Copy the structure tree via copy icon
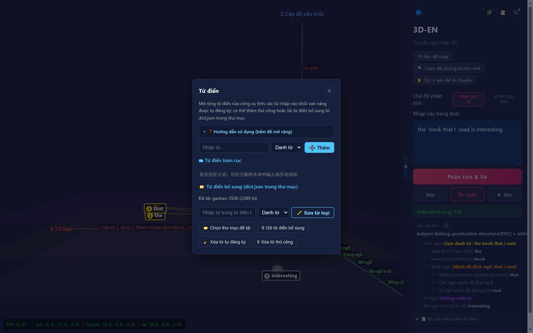 pos(446,226)
